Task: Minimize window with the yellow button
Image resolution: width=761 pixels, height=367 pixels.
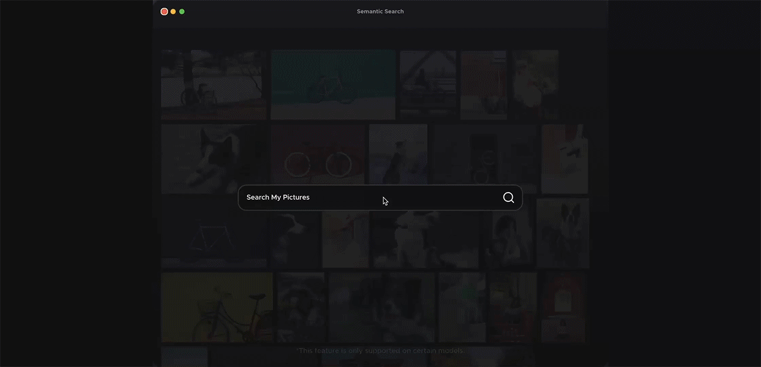Action: 173,12
